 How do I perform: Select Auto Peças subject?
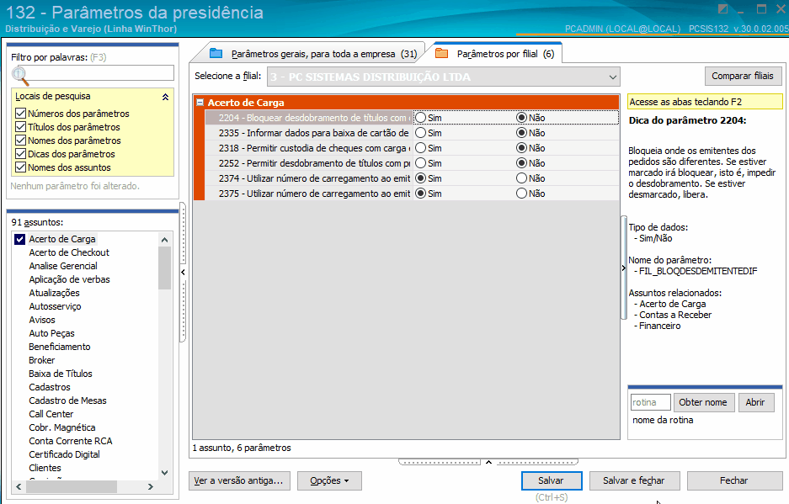[x=51, y=333]
